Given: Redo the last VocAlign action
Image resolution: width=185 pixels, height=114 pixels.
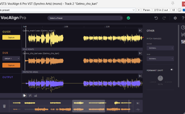Looking at the screenshot, I should [x=164, y=18].
